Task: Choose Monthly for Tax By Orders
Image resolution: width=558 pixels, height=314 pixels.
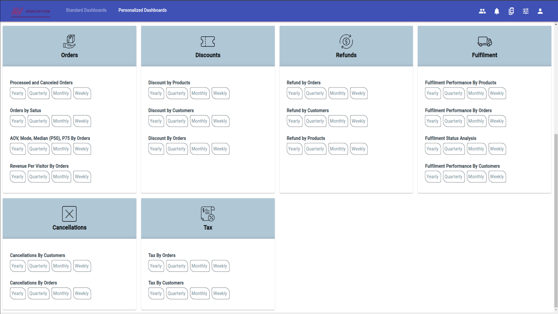Action: pyautogui.click(x=199, y=266)
